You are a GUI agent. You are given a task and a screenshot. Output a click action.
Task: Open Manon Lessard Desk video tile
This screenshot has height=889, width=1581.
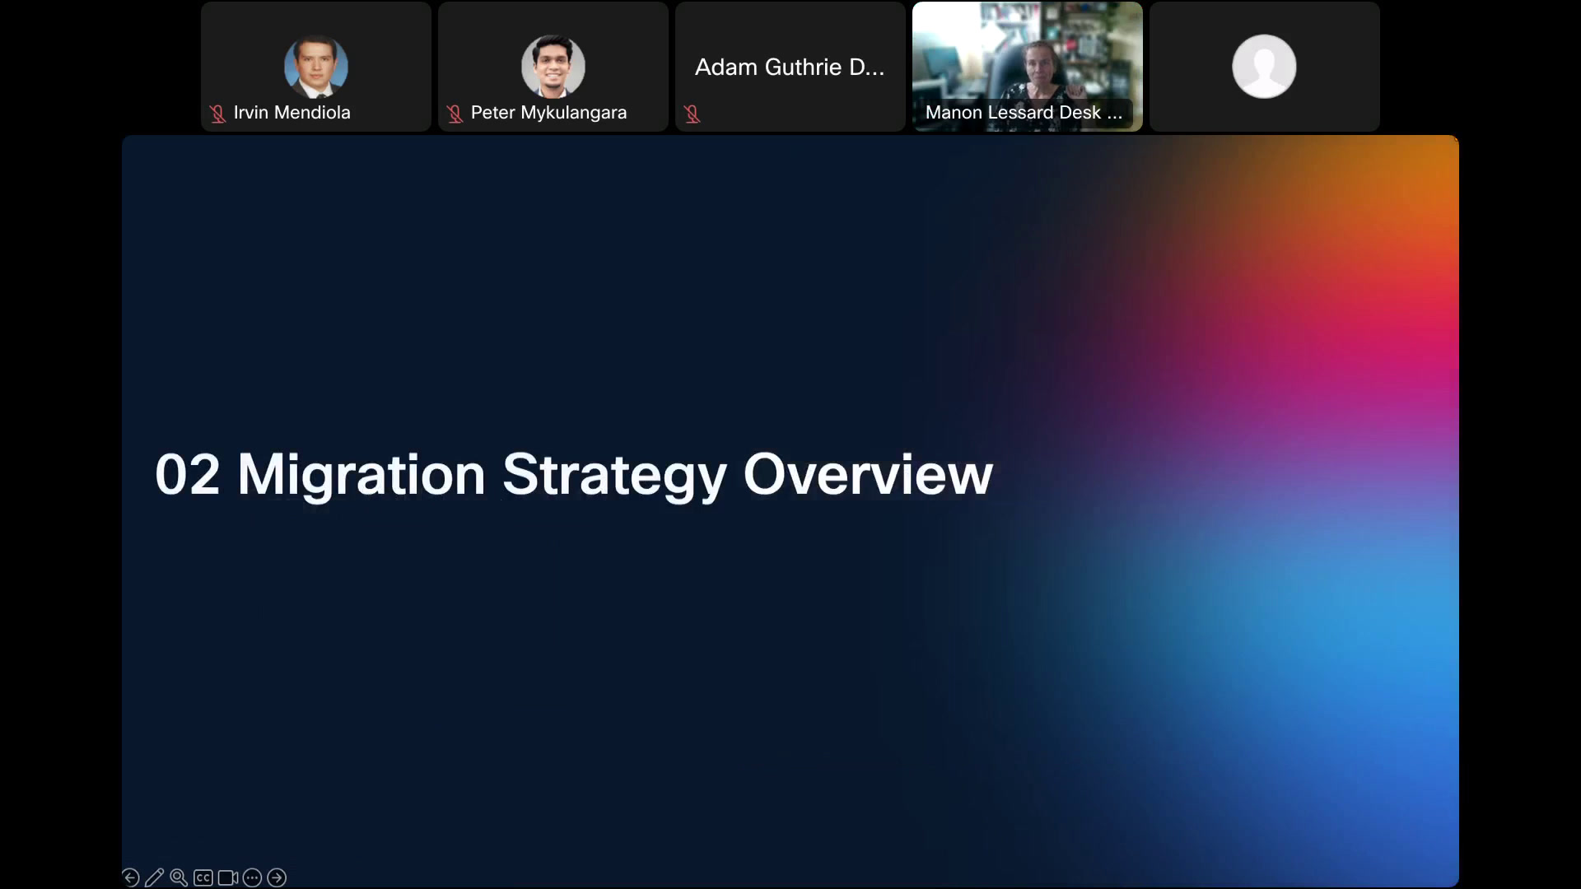click(x=1028, y=67)
